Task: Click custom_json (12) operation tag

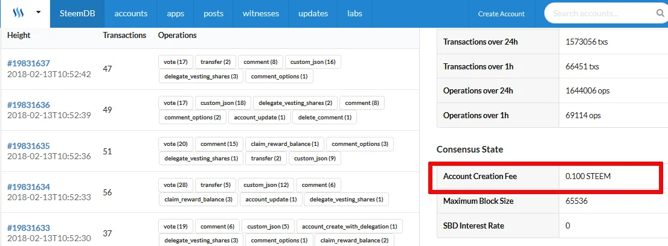Action: (x=266, y=184)
